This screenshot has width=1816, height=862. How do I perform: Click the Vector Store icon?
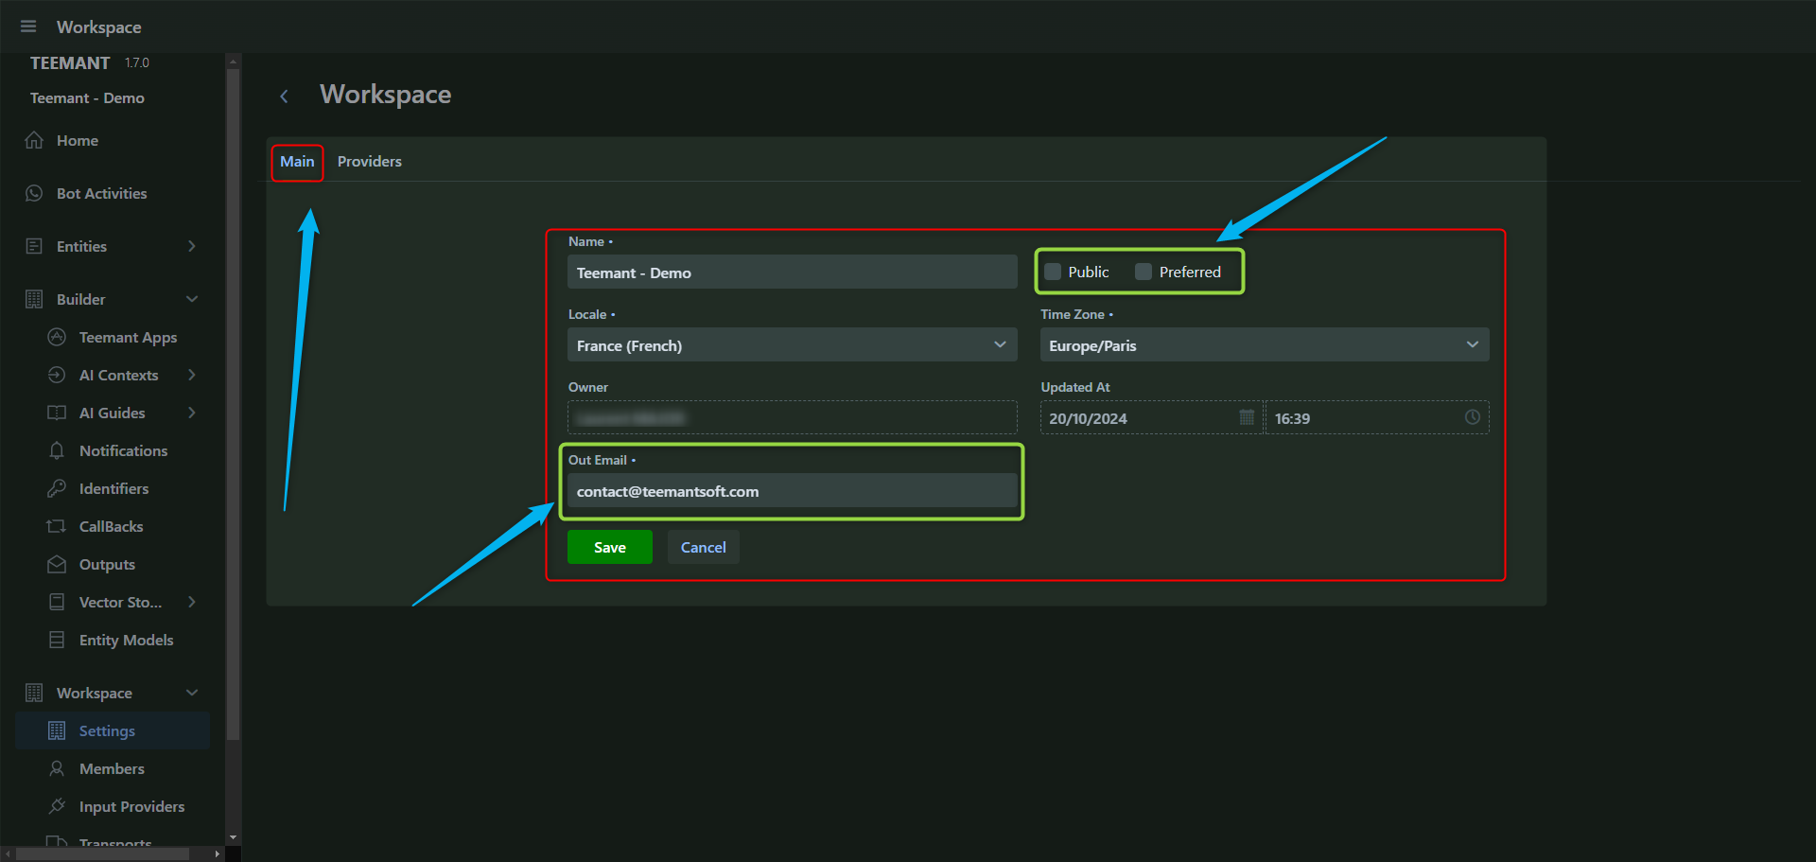tap(57, 602)
